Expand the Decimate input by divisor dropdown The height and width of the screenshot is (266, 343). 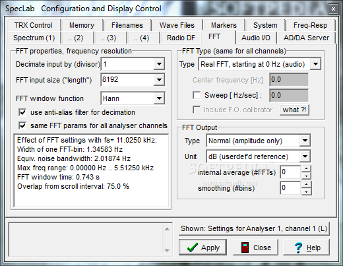pyautogui.click(x=159, y=64)
